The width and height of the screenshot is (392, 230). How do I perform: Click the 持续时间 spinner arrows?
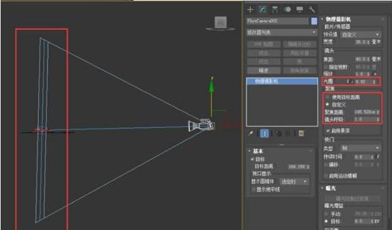click(372, 157)
